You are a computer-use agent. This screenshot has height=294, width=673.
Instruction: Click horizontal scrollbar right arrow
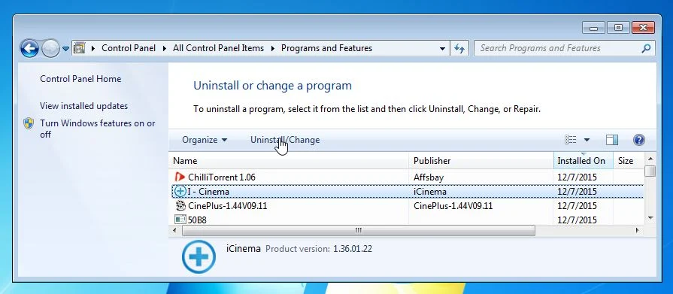tap(638, 231)
